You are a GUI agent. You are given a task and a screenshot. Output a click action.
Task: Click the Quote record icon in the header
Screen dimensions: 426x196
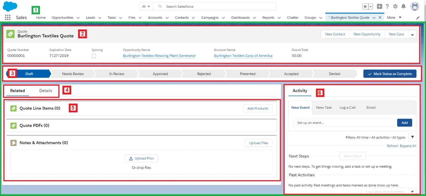coord(10,33)
